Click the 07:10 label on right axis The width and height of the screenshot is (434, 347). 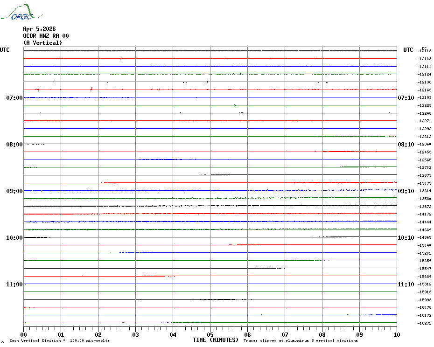click(x=406, y=98)
